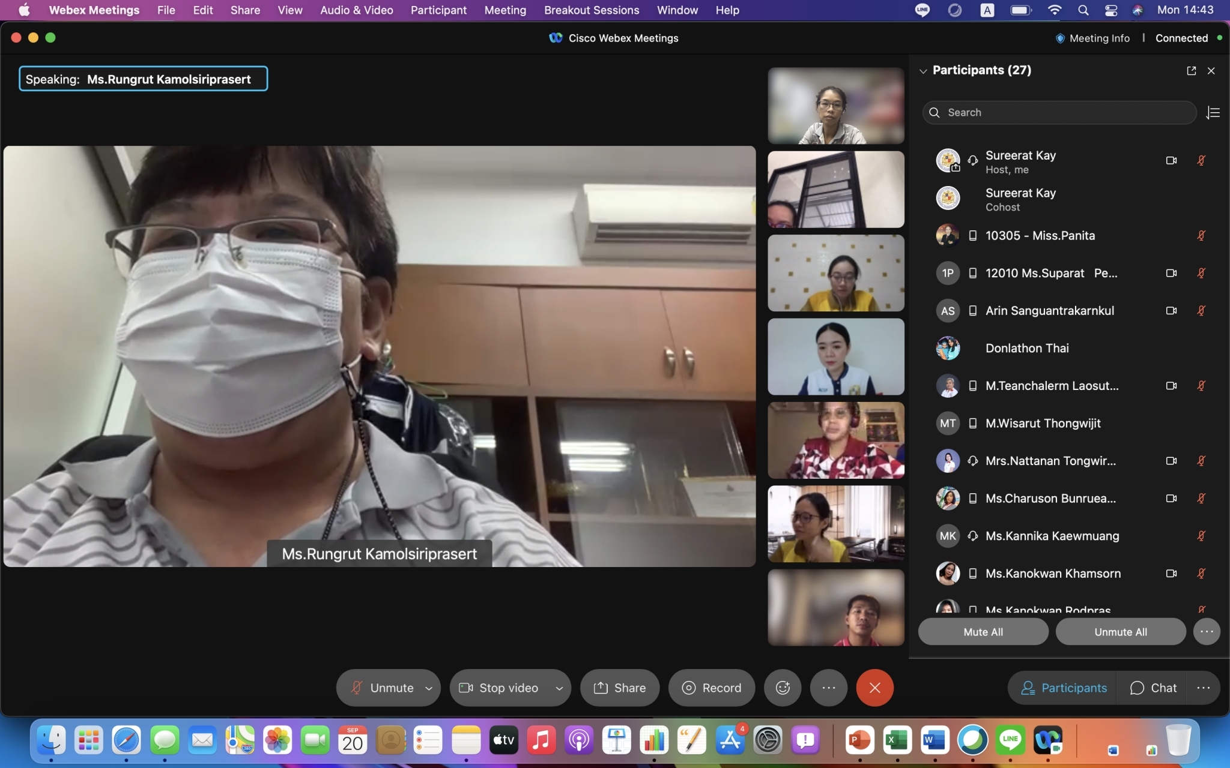Click video icon for Ms.Kanokwan Khamsorn

(x=1171, y=574)
